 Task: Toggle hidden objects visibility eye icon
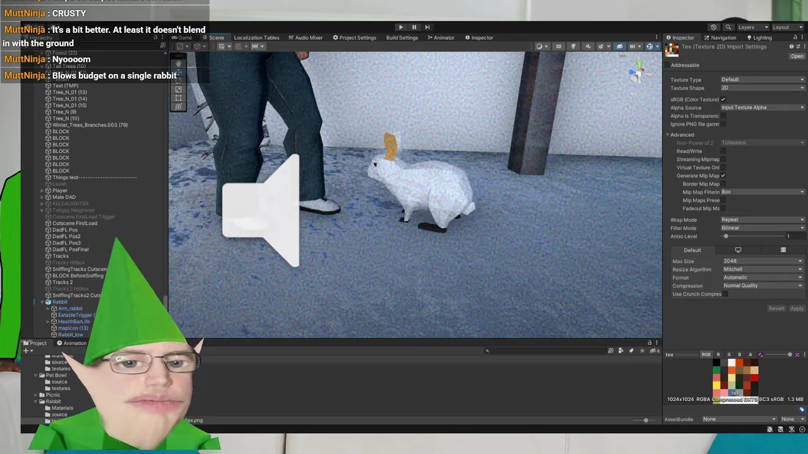point(619,46)
